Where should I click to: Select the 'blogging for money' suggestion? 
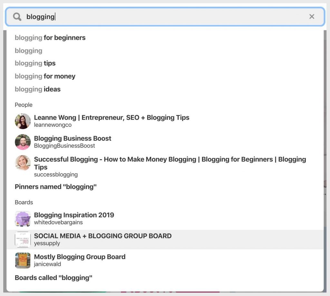coord(45,76)
